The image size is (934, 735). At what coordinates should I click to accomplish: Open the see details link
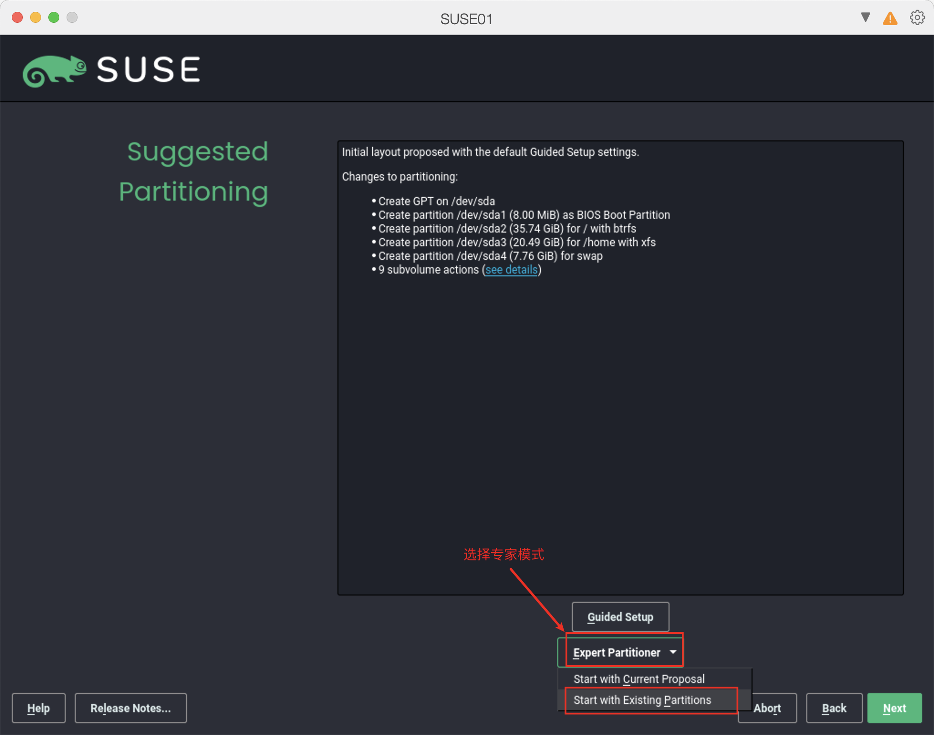[511, 269]
